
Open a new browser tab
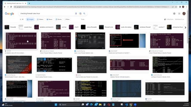pos(29,3)
